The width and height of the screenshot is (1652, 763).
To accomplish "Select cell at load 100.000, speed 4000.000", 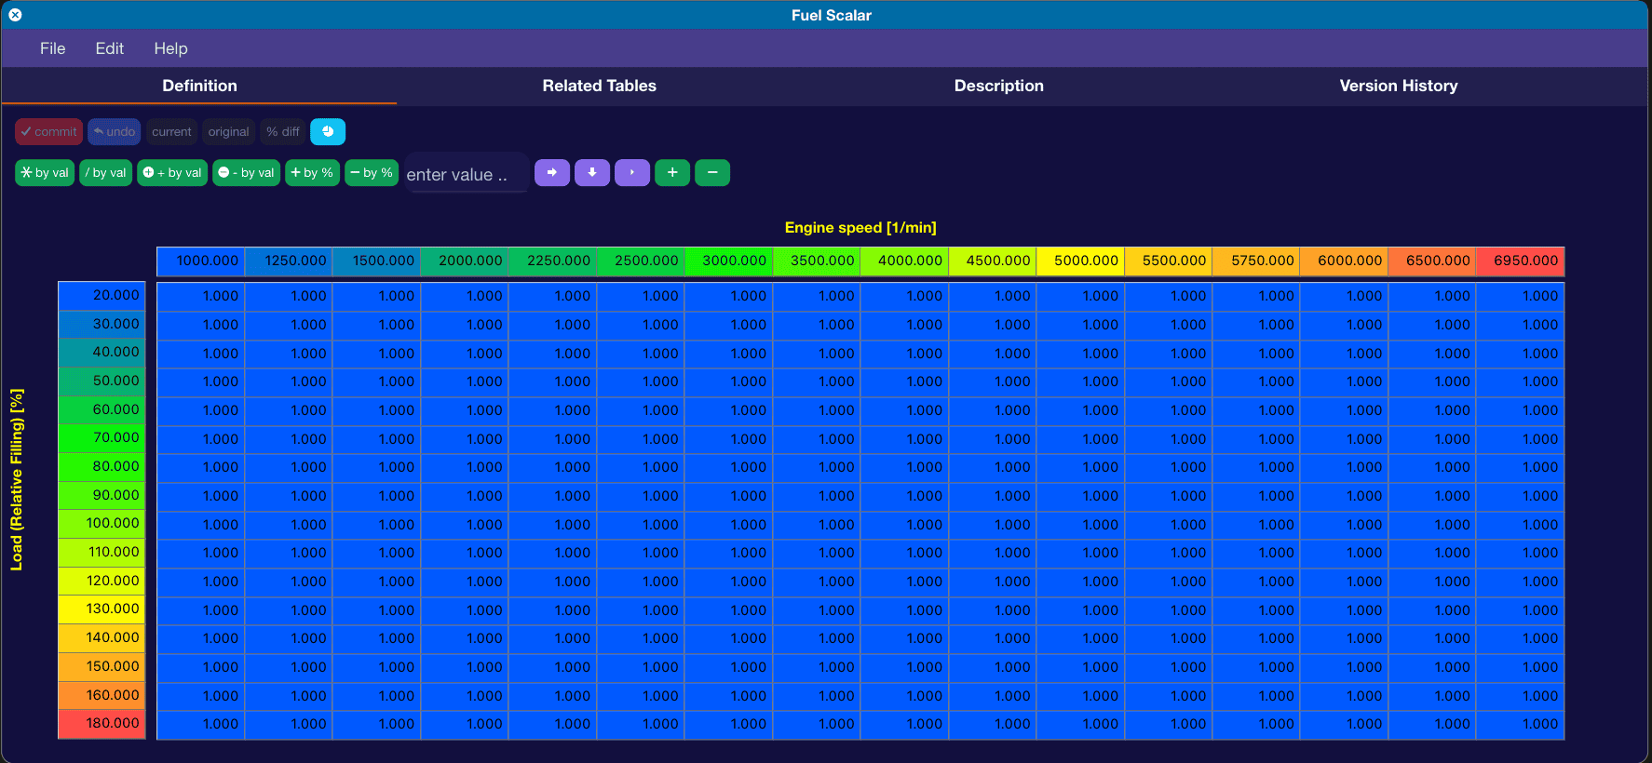I will (x=904, y=525).
